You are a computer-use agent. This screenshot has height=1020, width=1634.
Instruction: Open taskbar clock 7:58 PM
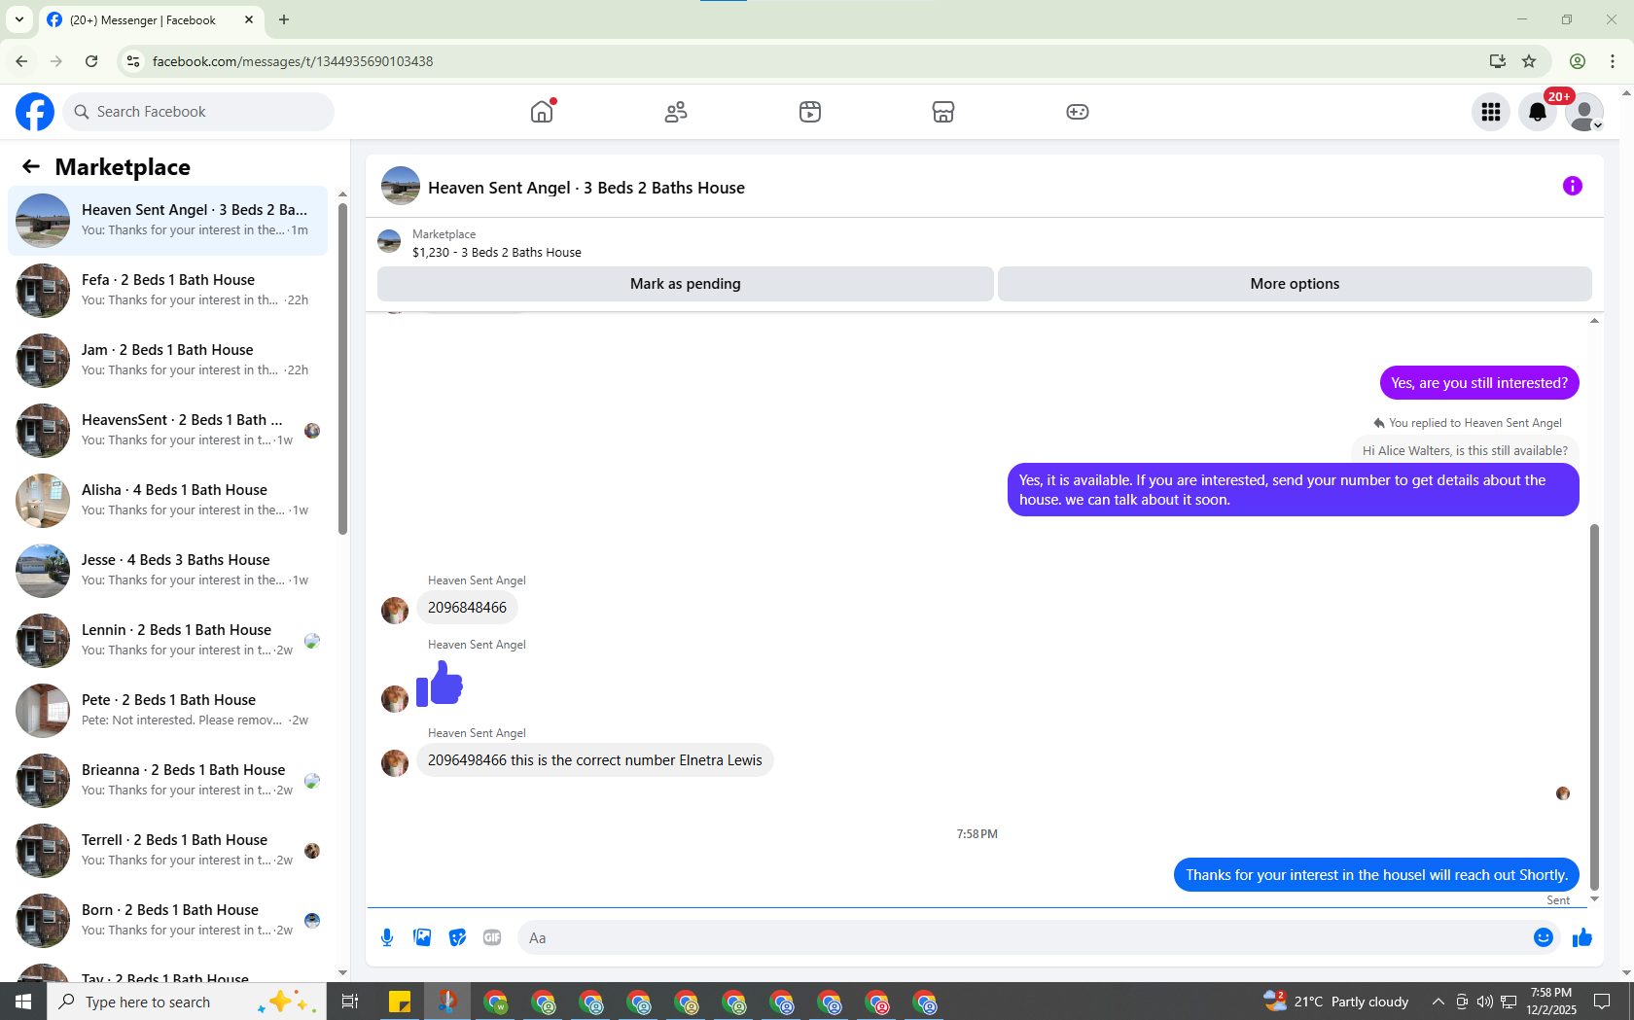1551,1002
